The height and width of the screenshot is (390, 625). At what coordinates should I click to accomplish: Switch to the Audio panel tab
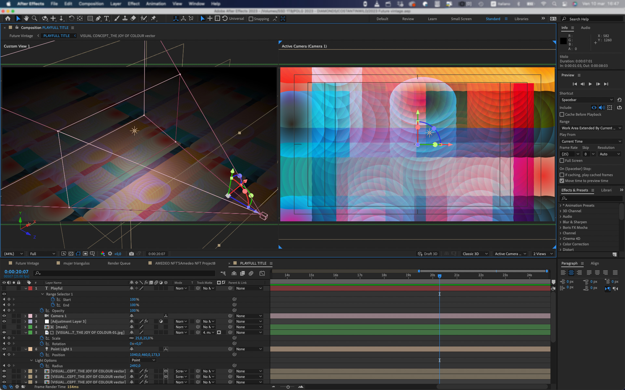click(585, 28)
